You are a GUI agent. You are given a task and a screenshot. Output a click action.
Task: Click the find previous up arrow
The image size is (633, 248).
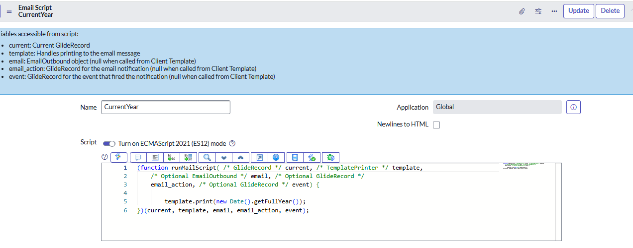coord(240,157)
